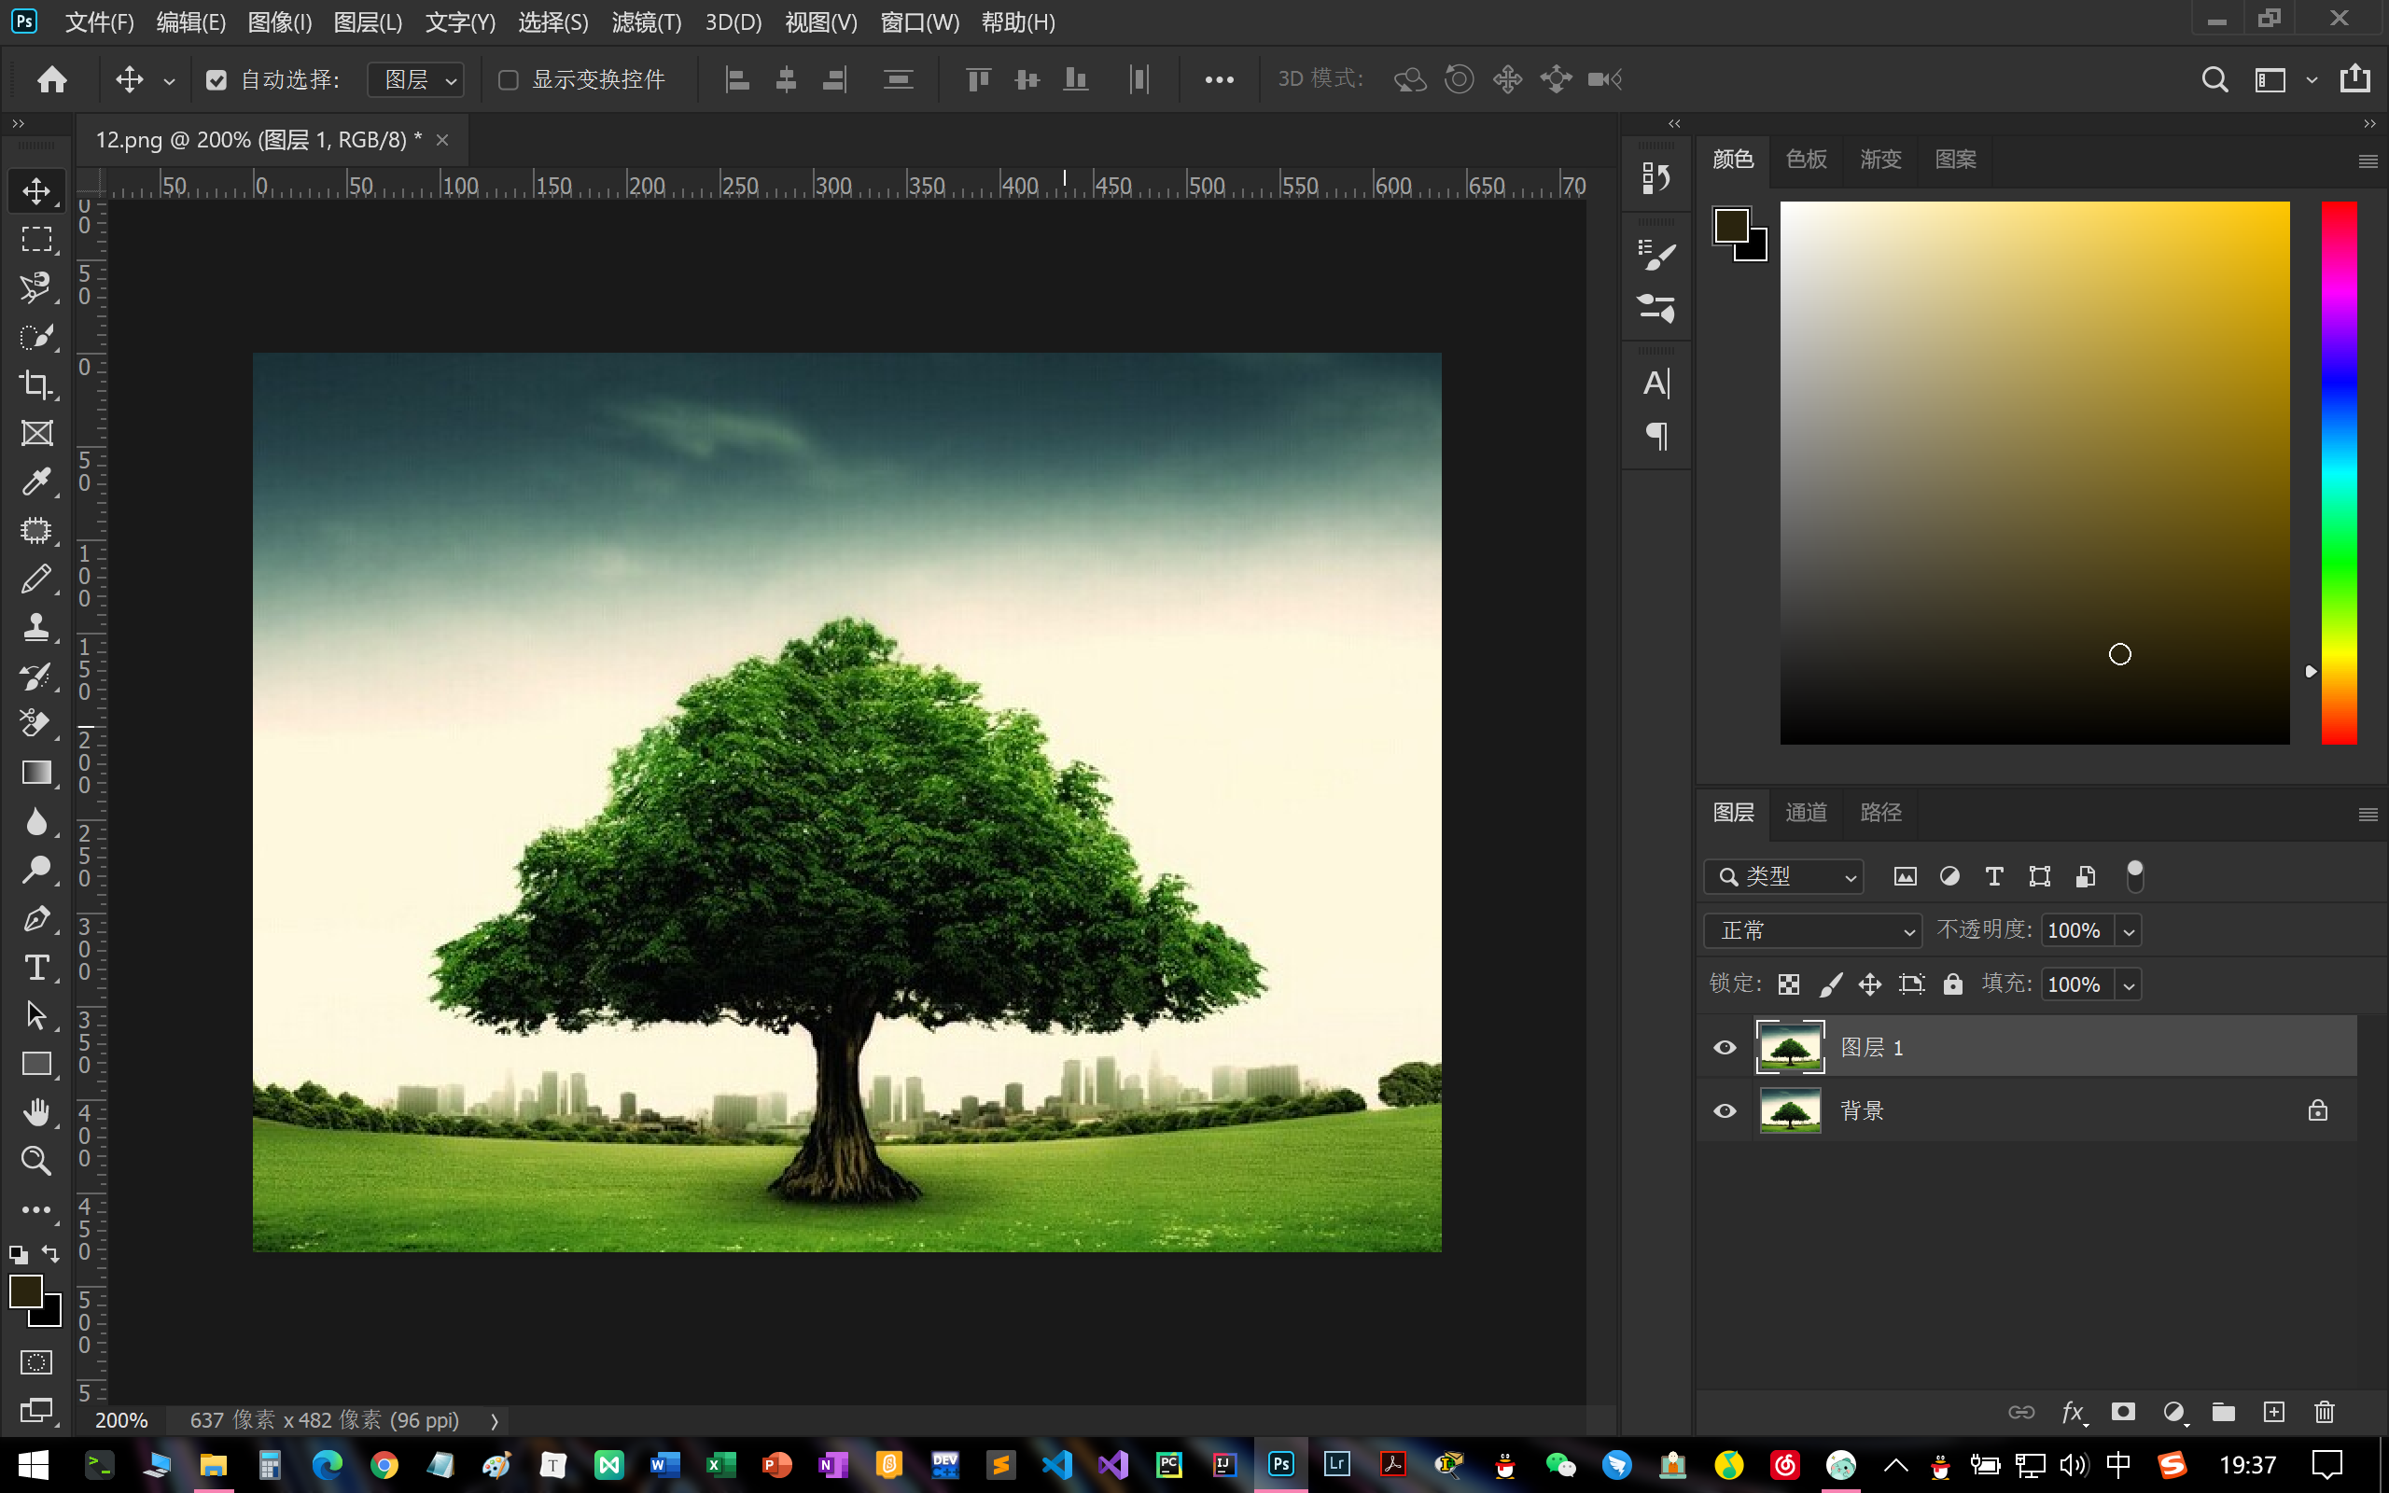This screenshot has width=2389, height=1493.
Task: Click the 图层 1 layer thumbnail
Action: click(x=1790, y=1047)
